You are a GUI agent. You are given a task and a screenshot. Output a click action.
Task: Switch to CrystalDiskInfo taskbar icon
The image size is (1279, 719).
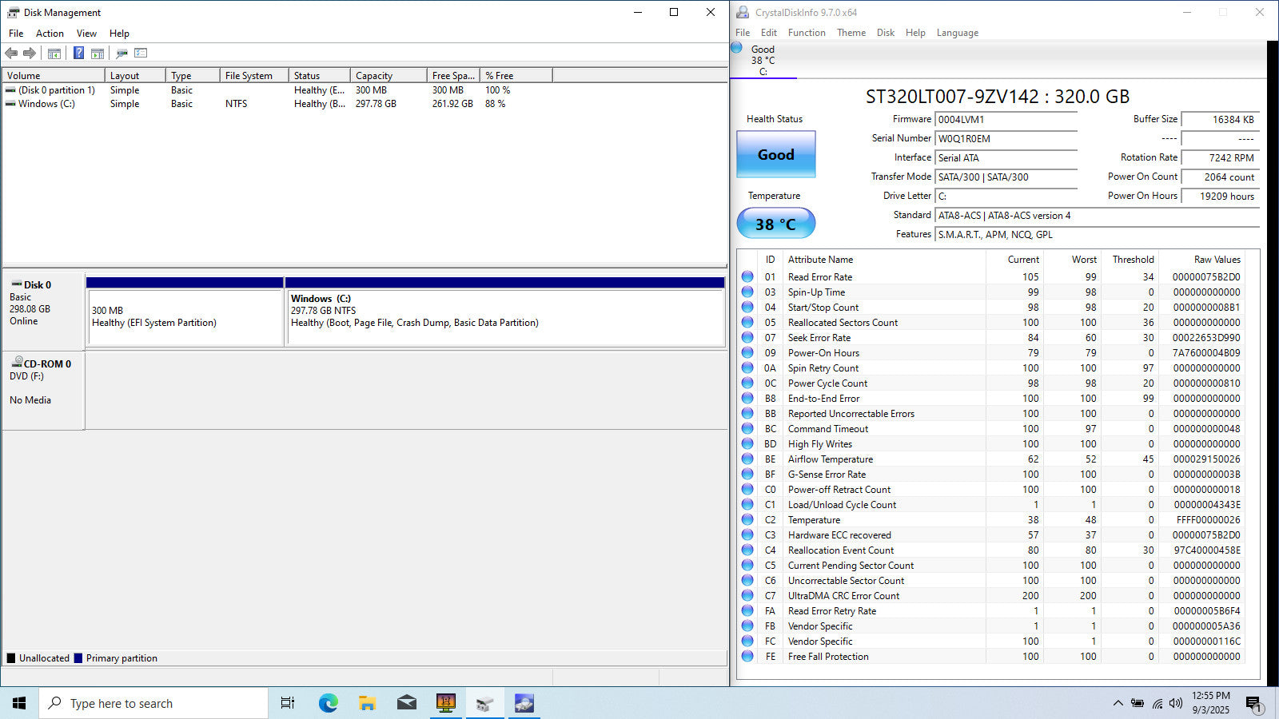click(x=524, y=703)
